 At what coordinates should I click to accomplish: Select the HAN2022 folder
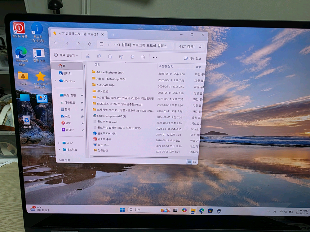[100, 91]
